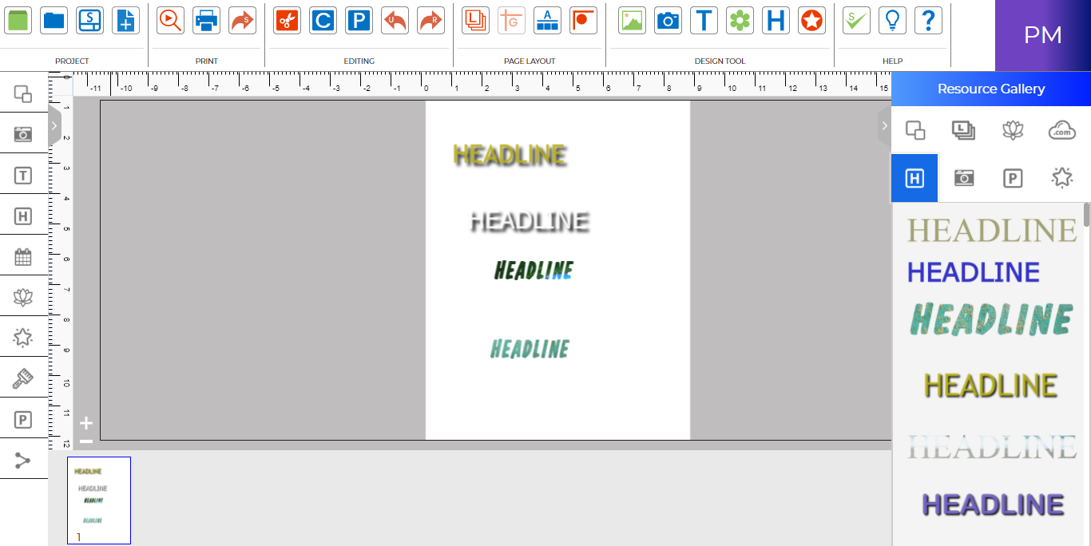Select photo camera tool in left sidebar
The height and width of the screenshot is (546, 1091).
click(23, 134)
